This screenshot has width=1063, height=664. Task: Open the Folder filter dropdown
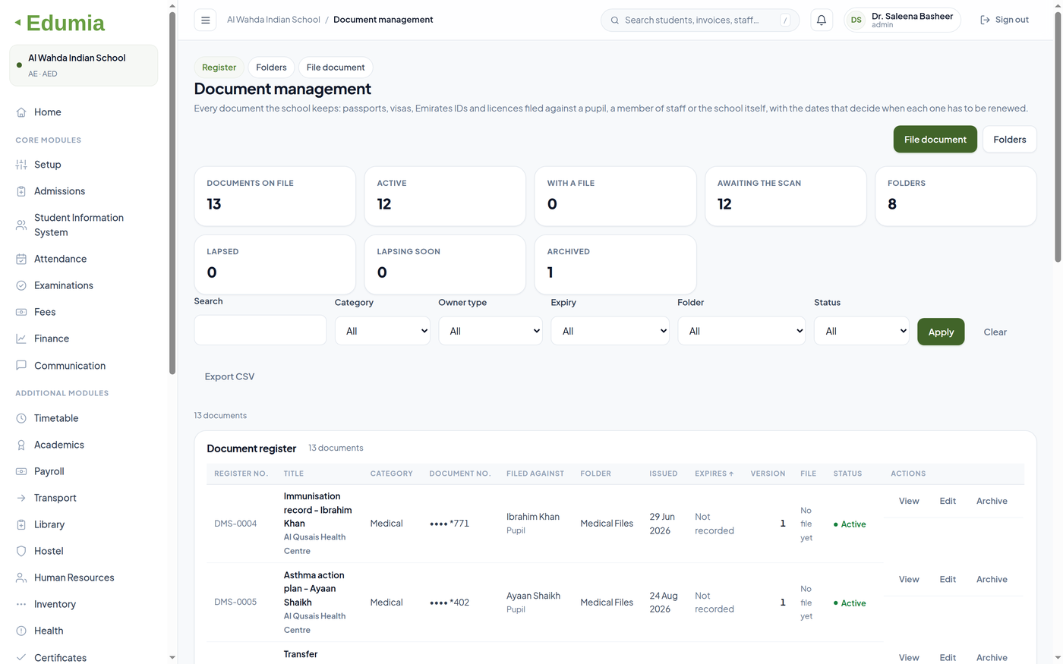(x=742, y=331)
